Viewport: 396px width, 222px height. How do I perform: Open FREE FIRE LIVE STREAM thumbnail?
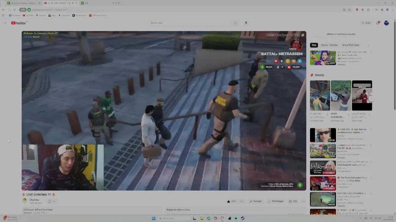point(323,199)
